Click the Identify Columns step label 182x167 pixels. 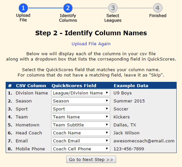pos(68,18)
